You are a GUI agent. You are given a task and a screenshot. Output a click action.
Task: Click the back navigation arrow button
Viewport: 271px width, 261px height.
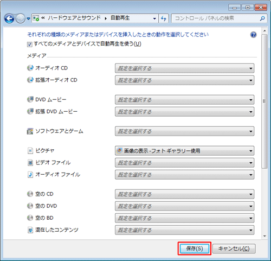pyautogui.click(x=9, y=18)
